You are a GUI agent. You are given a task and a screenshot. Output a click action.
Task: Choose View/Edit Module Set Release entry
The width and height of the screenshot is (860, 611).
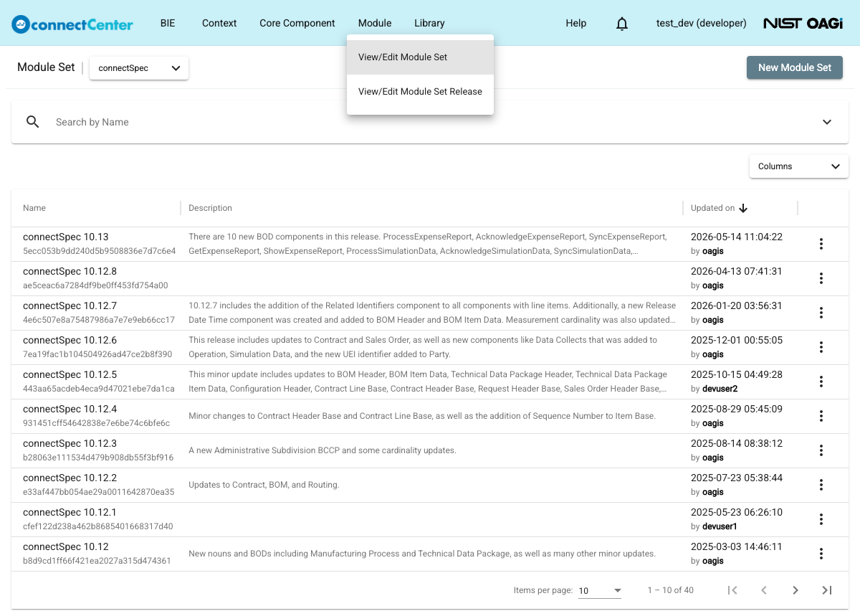[x=420, y=92]
